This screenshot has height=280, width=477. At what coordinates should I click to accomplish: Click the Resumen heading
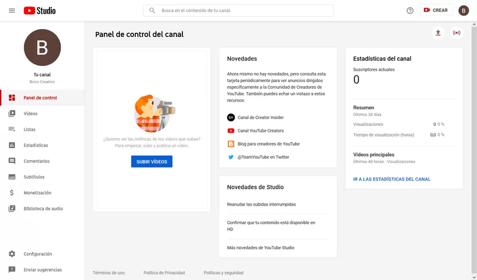pyautogui.click(x=364, y=108)
